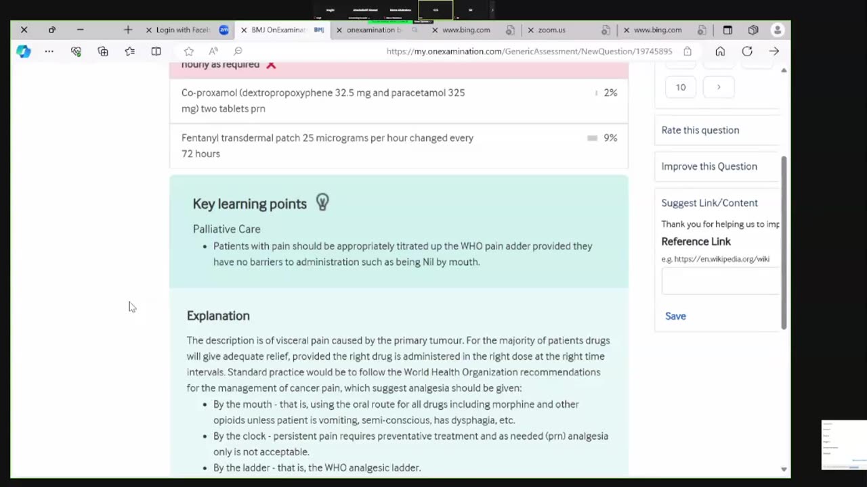The image size is (867, 487).
Task: Add this page to favorites with star
Action: (x=189, y=51)
